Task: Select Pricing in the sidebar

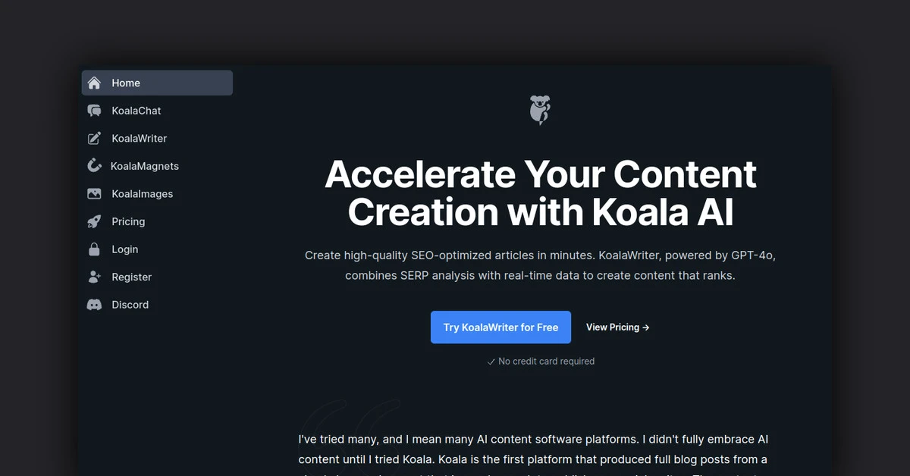Action: pos(127,221)
